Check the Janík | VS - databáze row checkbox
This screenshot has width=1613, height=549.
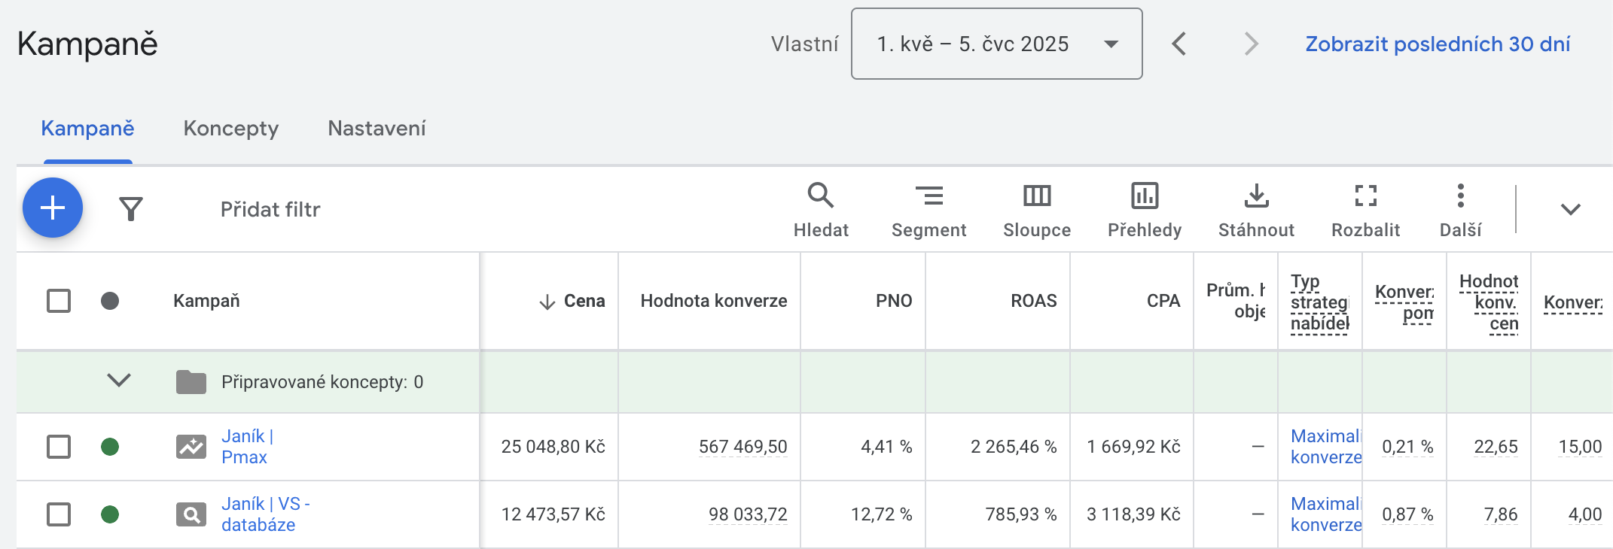(x=59, y=514)
